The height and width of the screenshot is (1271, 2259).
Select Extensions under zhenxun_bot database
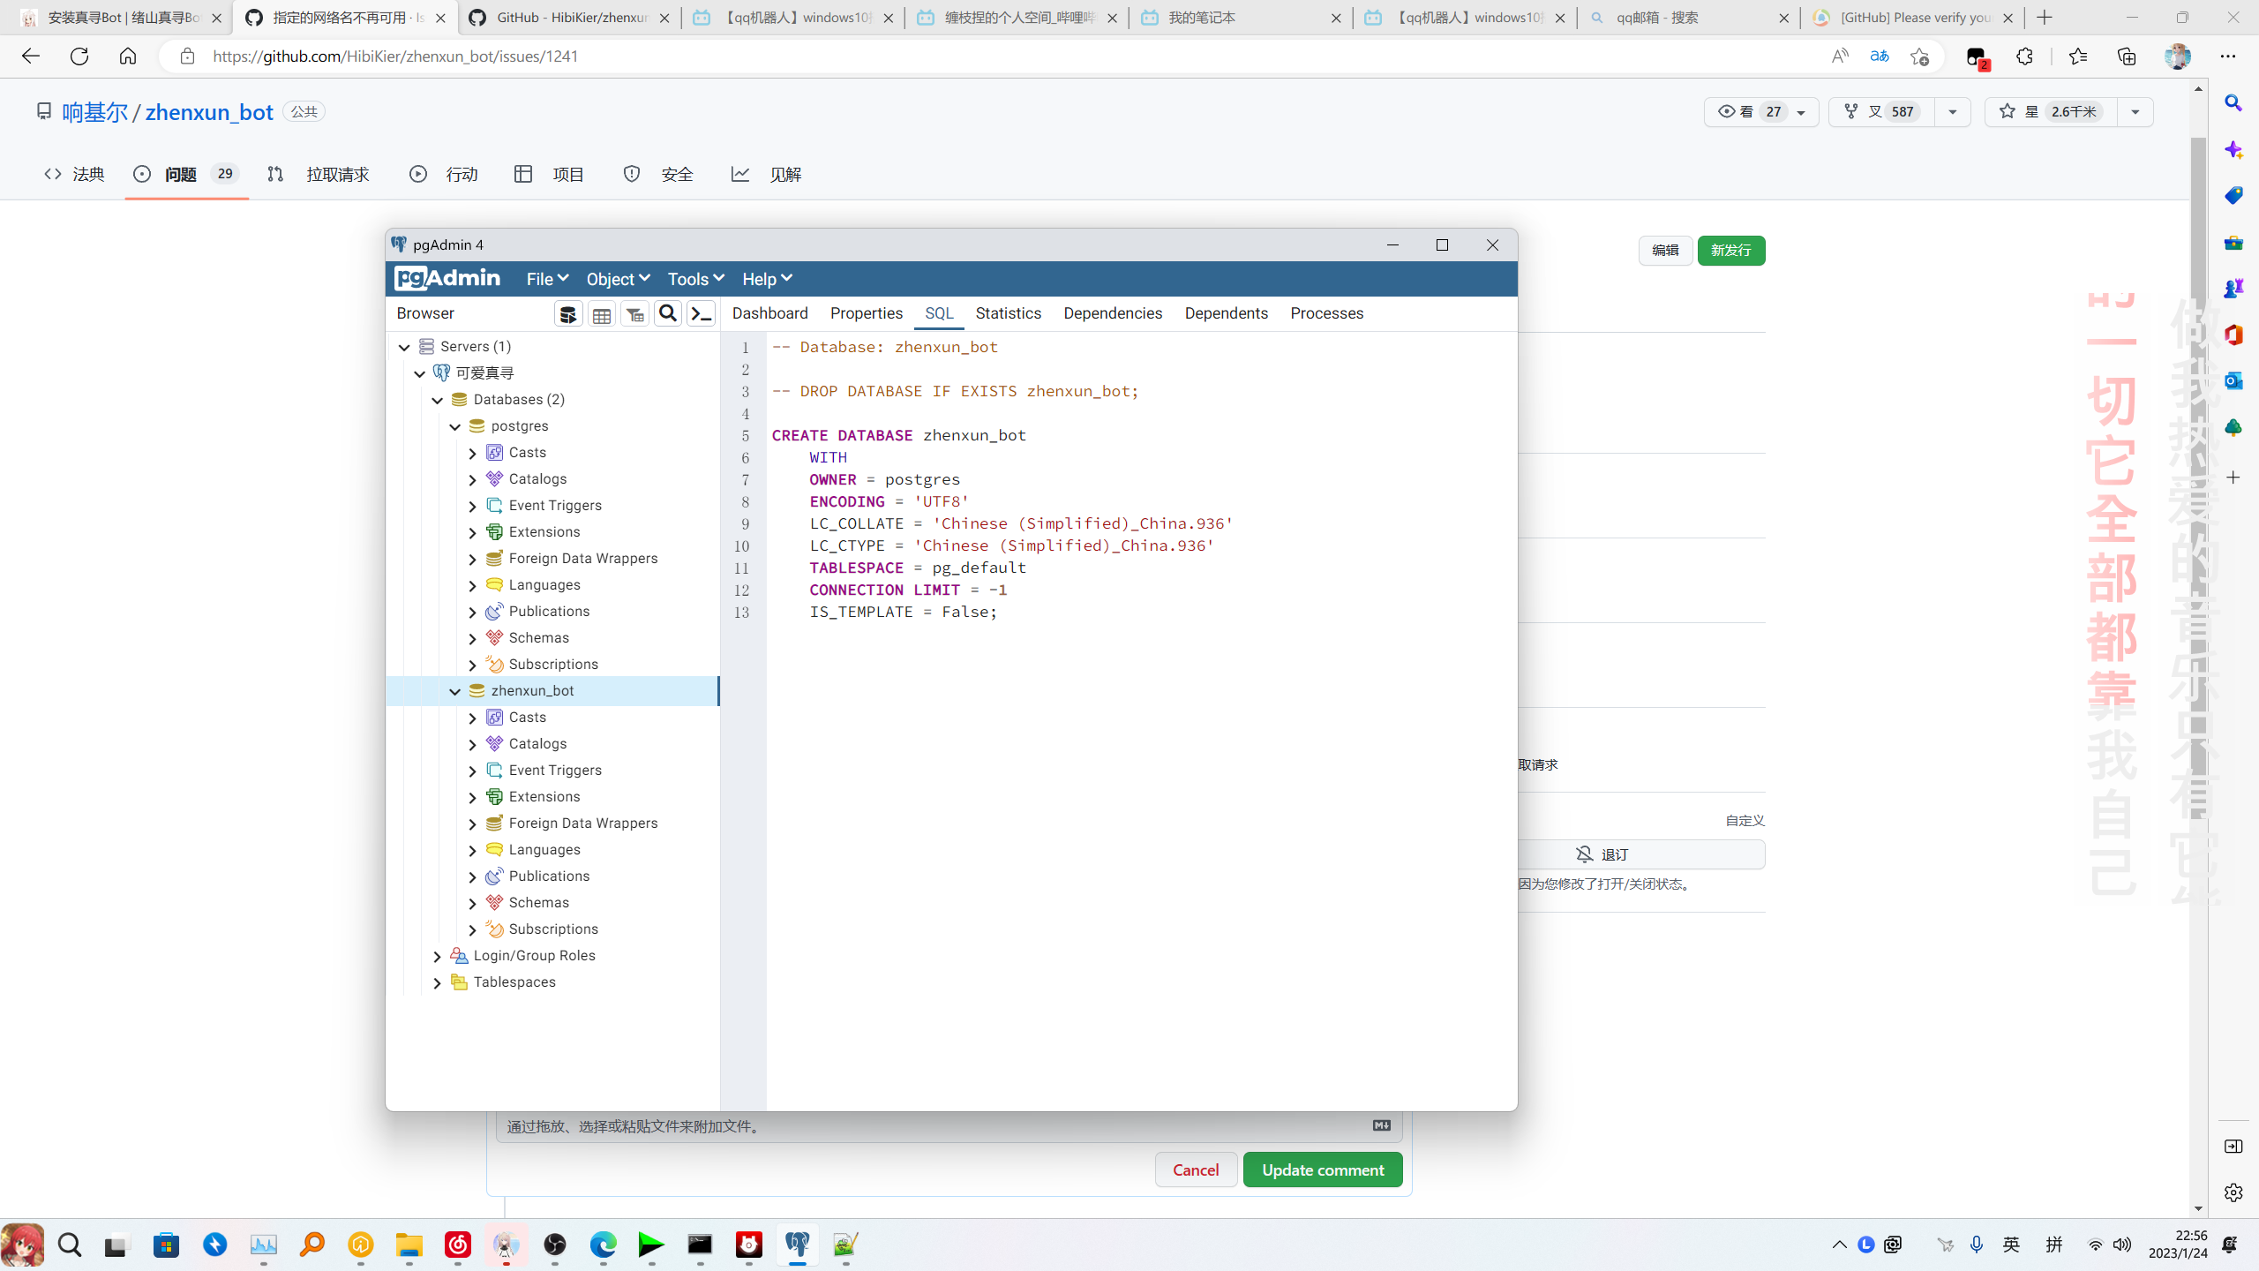pos(544,797)
